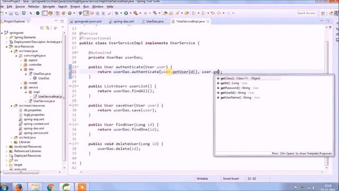The width and height of the screenshot is (339, 191).
Task: Fold the findUser method at line 33
Action: coord(78,125)
